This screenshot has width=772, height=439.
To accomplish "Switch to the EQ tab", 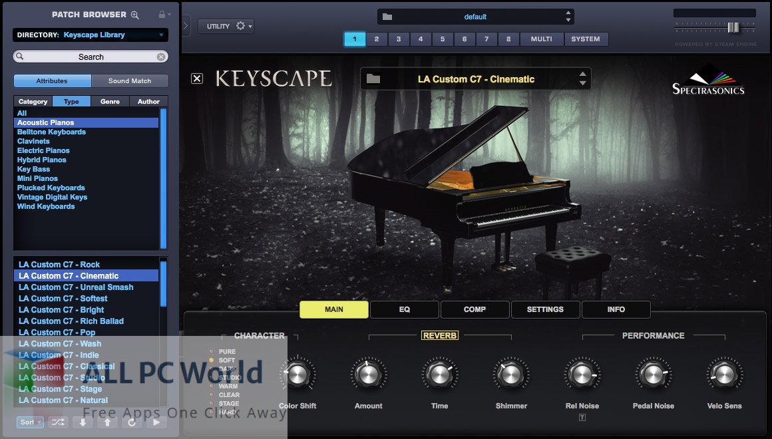I will (404, 309).
